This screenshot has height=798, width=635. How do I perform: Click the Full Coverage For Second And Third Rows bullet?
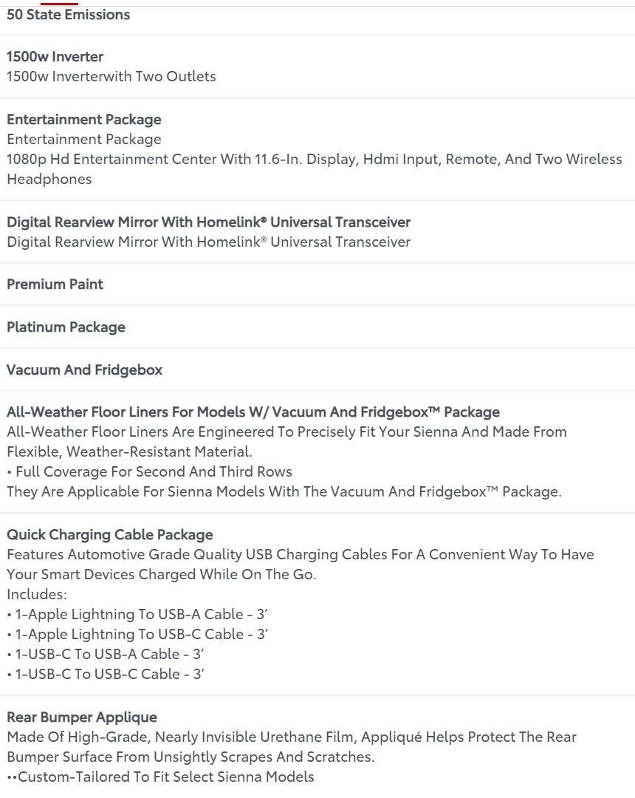tap(151, 471)
